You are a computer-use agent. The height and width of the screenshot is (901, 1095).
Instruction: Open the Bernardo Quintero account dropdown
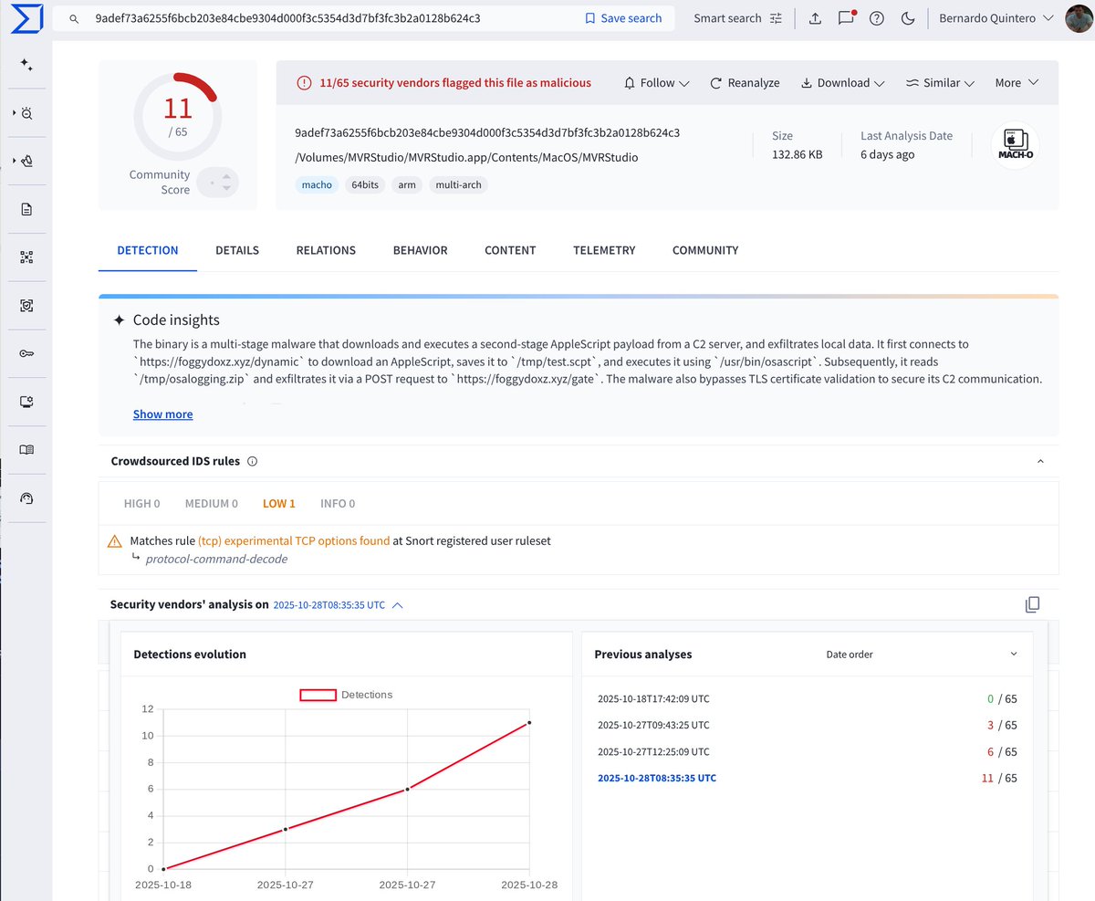(x=996, y=18)
